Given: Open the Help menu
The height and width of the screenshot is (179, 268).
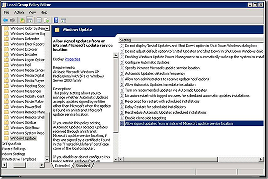Looking at the screenshot, I should (44, 12).
